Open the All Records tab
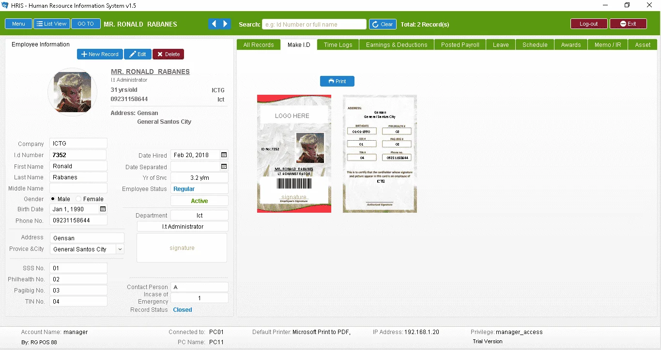 pos(259,44)
